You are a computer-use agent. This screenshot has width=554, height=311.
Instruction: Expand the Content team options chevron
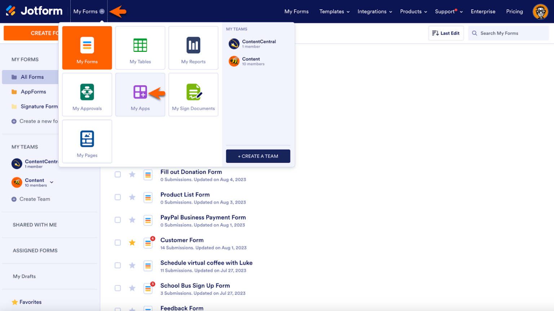tap(51, 182)
